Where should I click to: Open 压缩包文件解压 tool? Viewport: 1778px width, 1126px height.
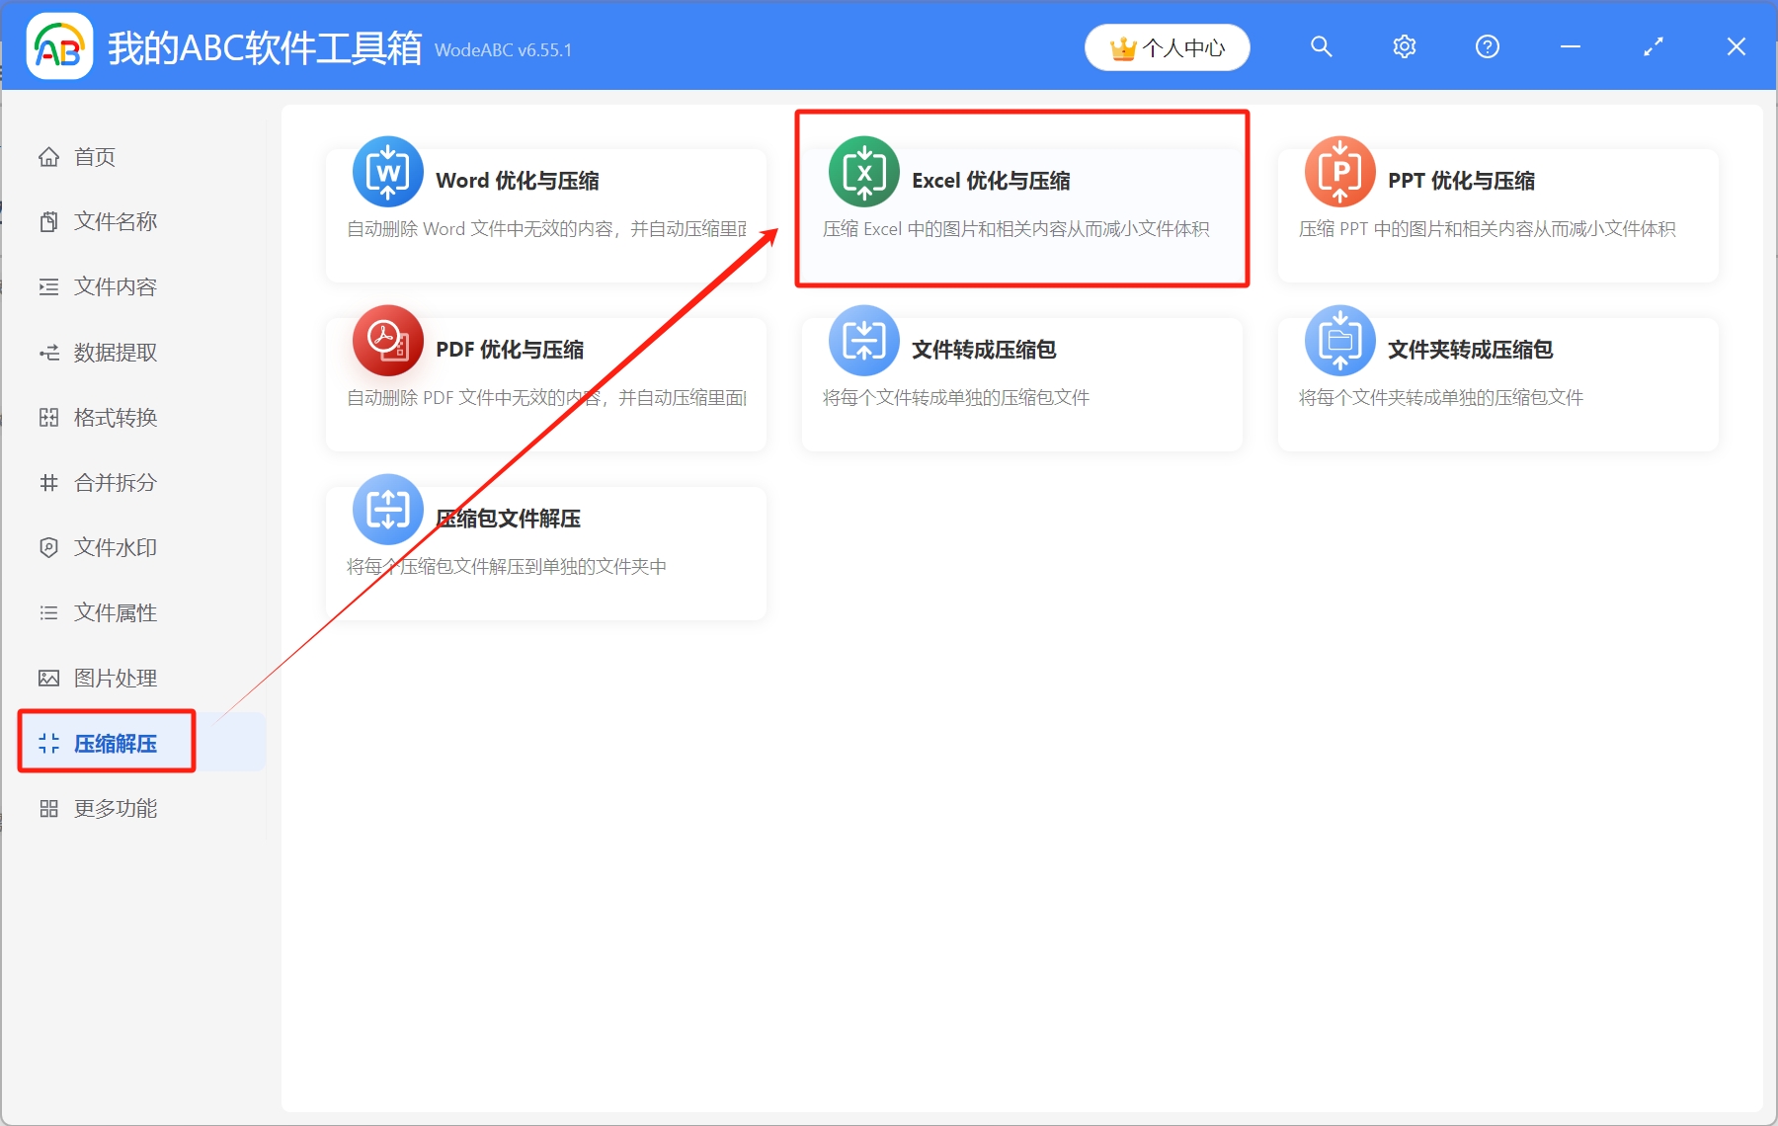546,553
